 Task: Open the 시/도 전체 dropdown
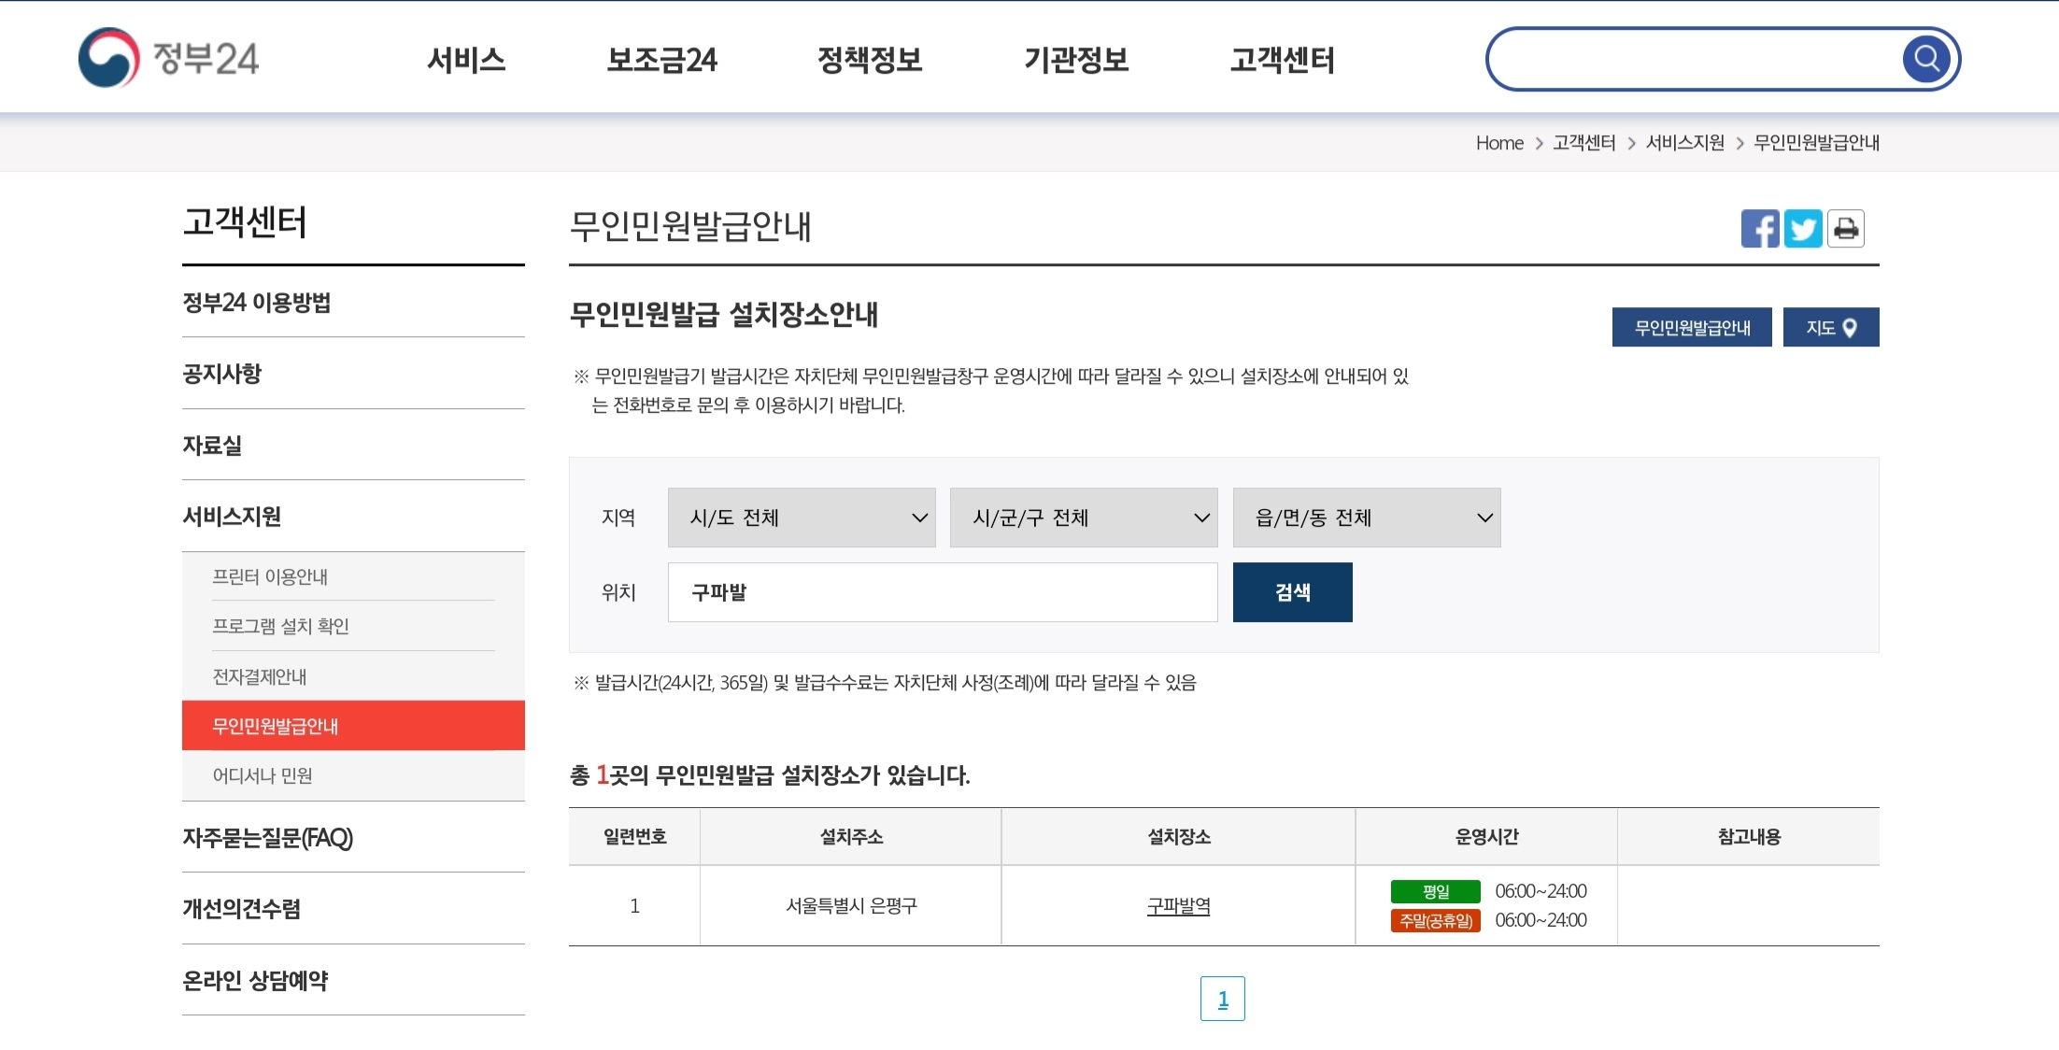point(801,518)
